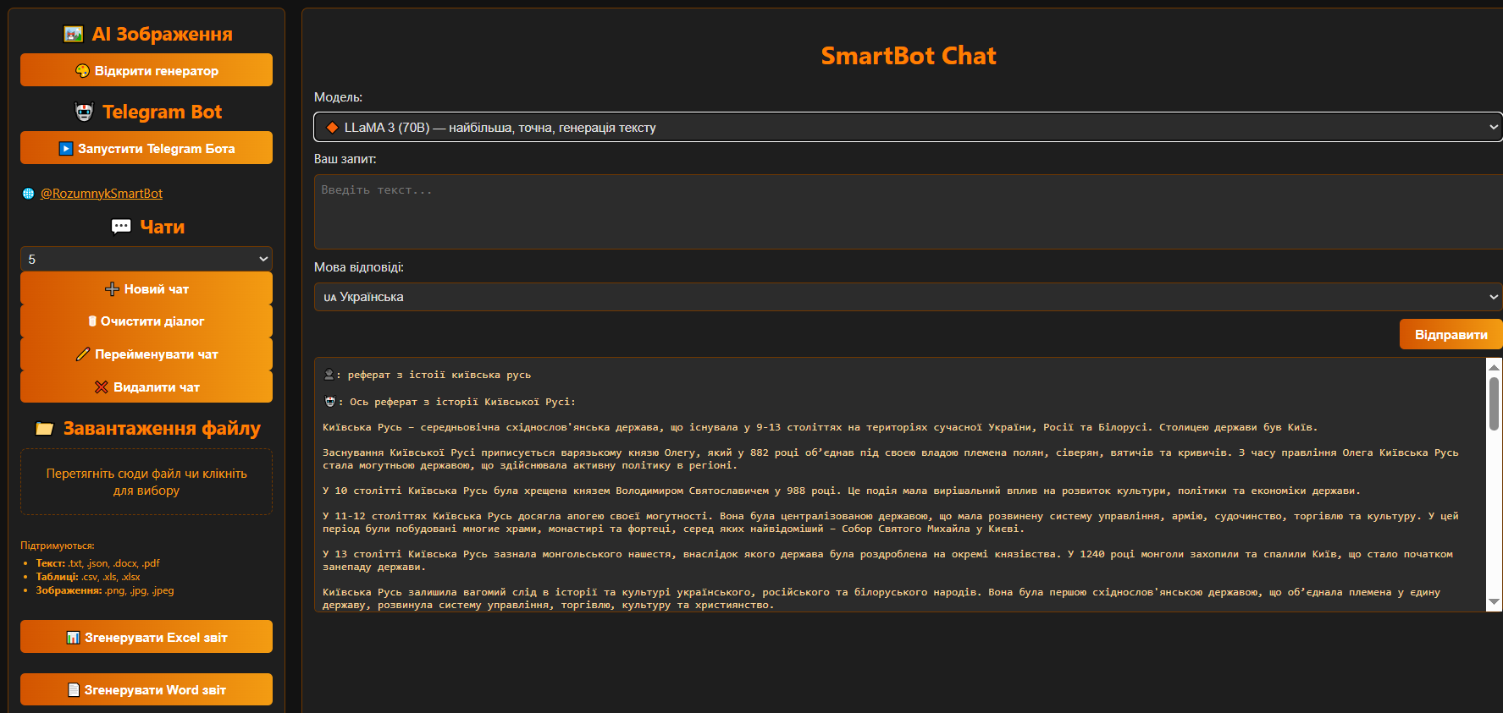Click the Підтримуються label

58,546
